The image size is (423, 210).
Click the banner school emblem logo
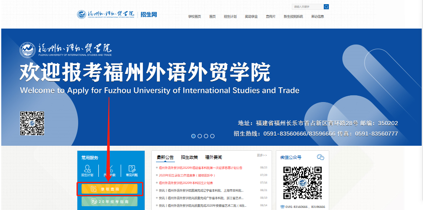27,50
